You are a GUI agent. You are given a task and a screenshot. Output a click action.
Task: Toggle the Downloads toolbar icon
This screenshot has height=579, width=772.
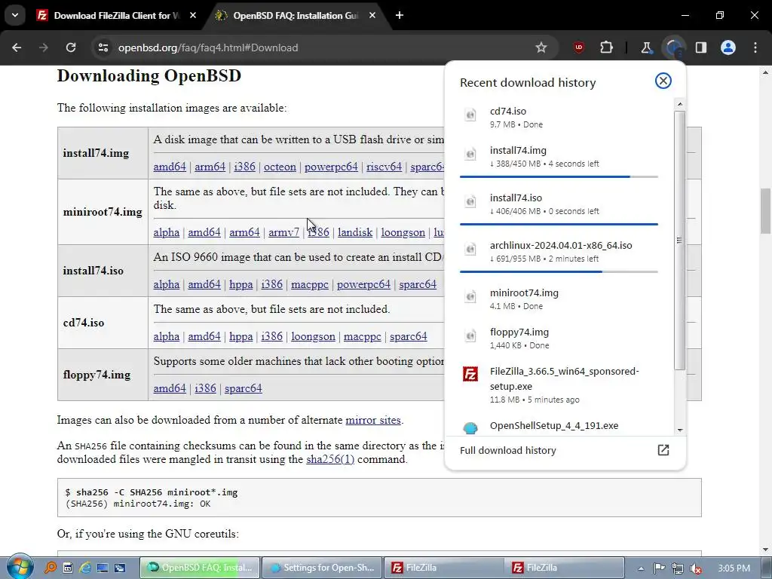click(x=673, y=47)
